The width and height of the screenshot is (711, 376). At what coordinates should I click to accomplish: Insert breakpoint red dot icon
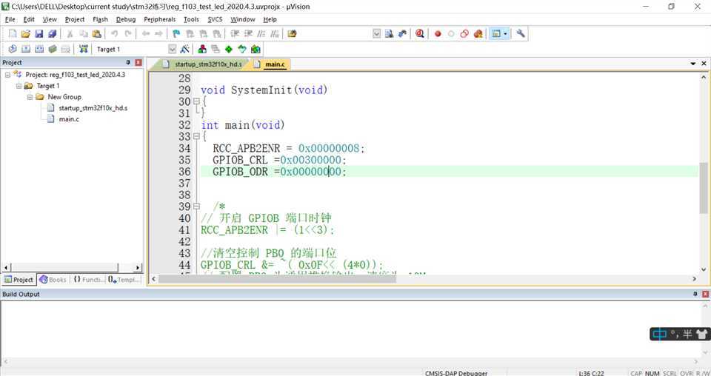[x=438, y=33]
